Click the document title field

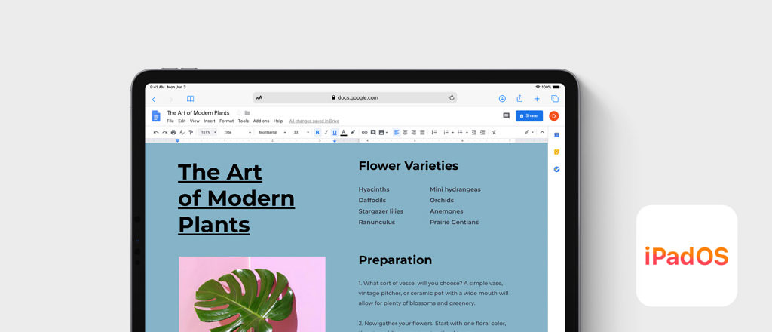(x=198, y=112)
